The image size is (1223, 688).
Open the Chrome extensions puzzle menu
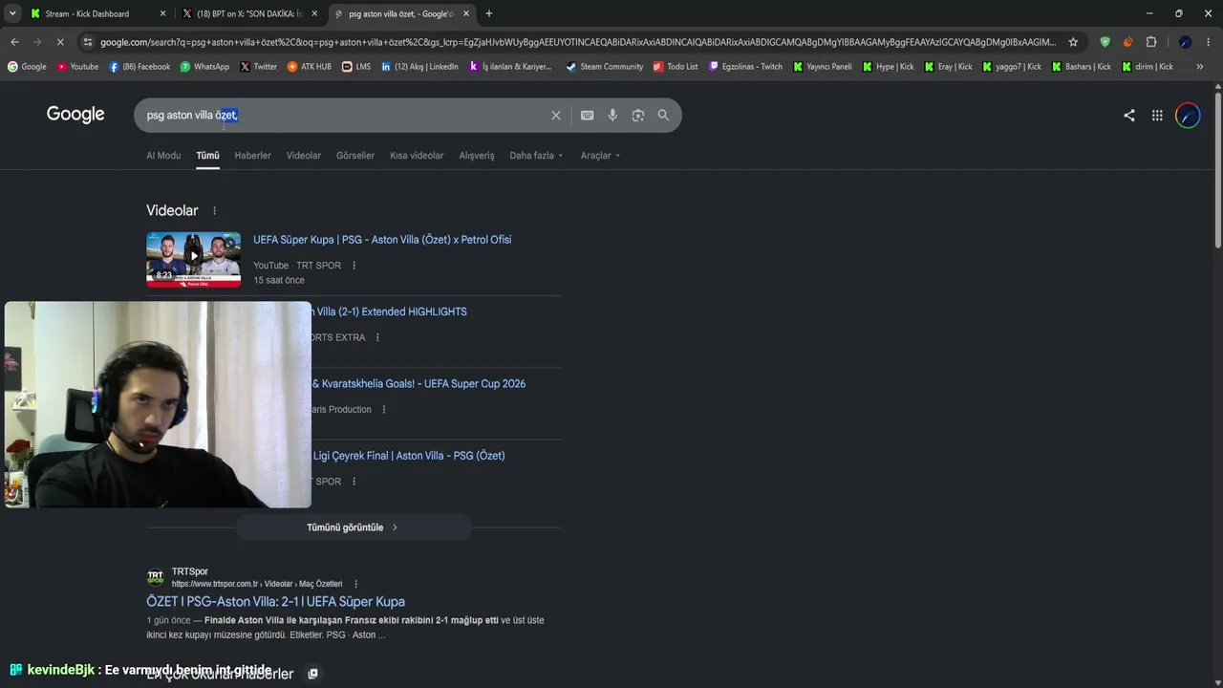pos(1151,42)
